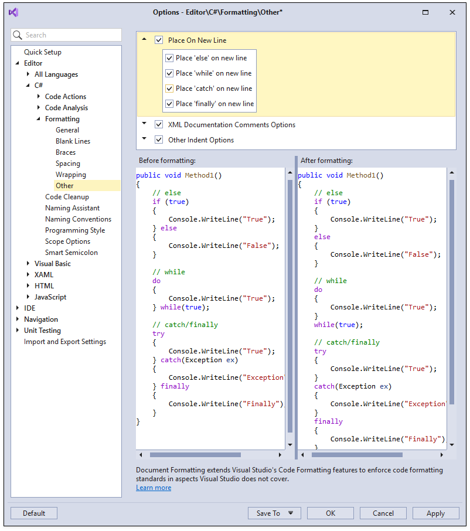
Task: Toggle Other Indent Options checkbox
Action: [x=159, y=139]
